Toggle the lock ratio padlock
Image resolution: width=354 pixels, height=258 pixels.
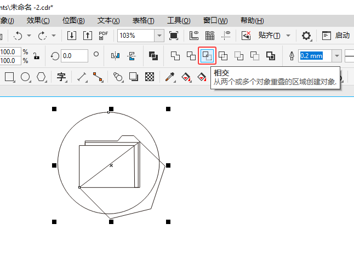click(37, 56)
